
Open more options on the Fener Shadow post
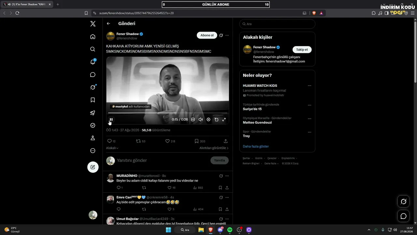pyautogui.click(x=227, y=35)
